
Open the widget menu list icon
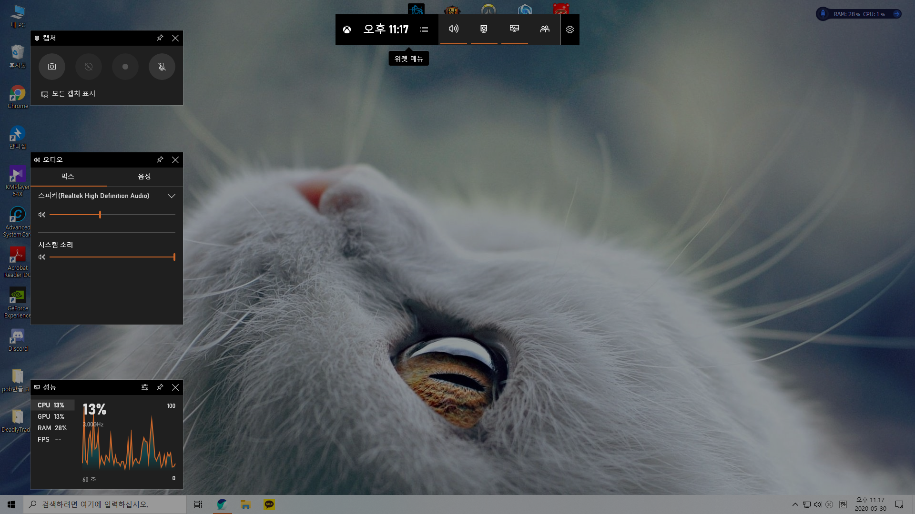pos(424,30)
